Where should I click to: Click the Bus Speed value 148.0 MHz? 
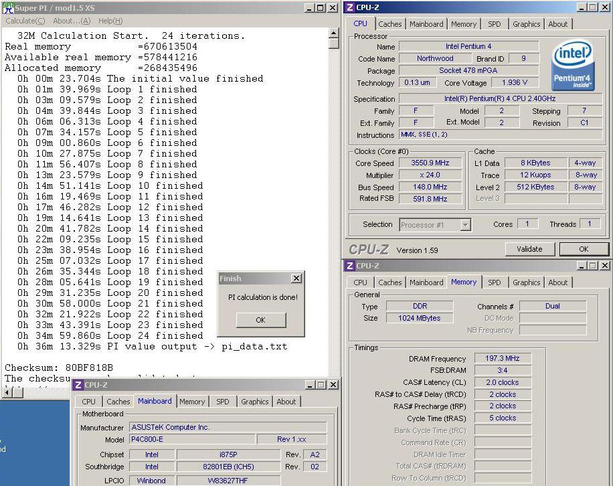point(430,187)
